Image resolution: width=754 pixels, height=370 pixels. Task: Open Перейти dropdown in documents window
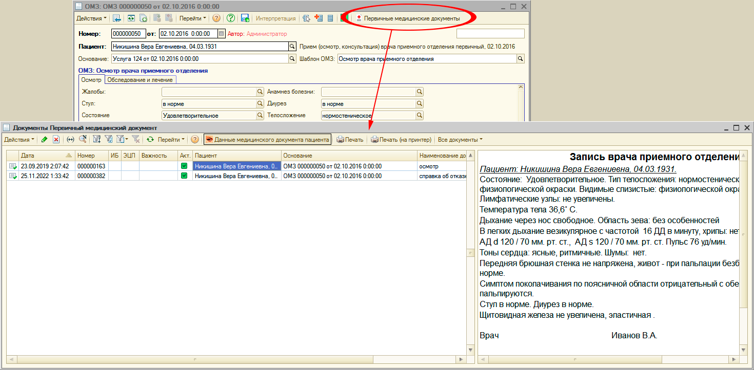[x=171, y=139]
